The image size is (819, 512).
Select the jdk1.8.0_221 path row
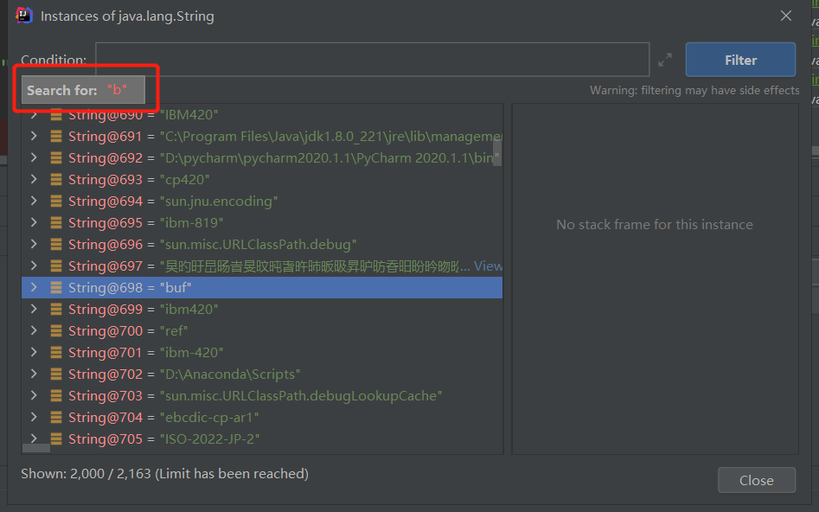point(262,137)
